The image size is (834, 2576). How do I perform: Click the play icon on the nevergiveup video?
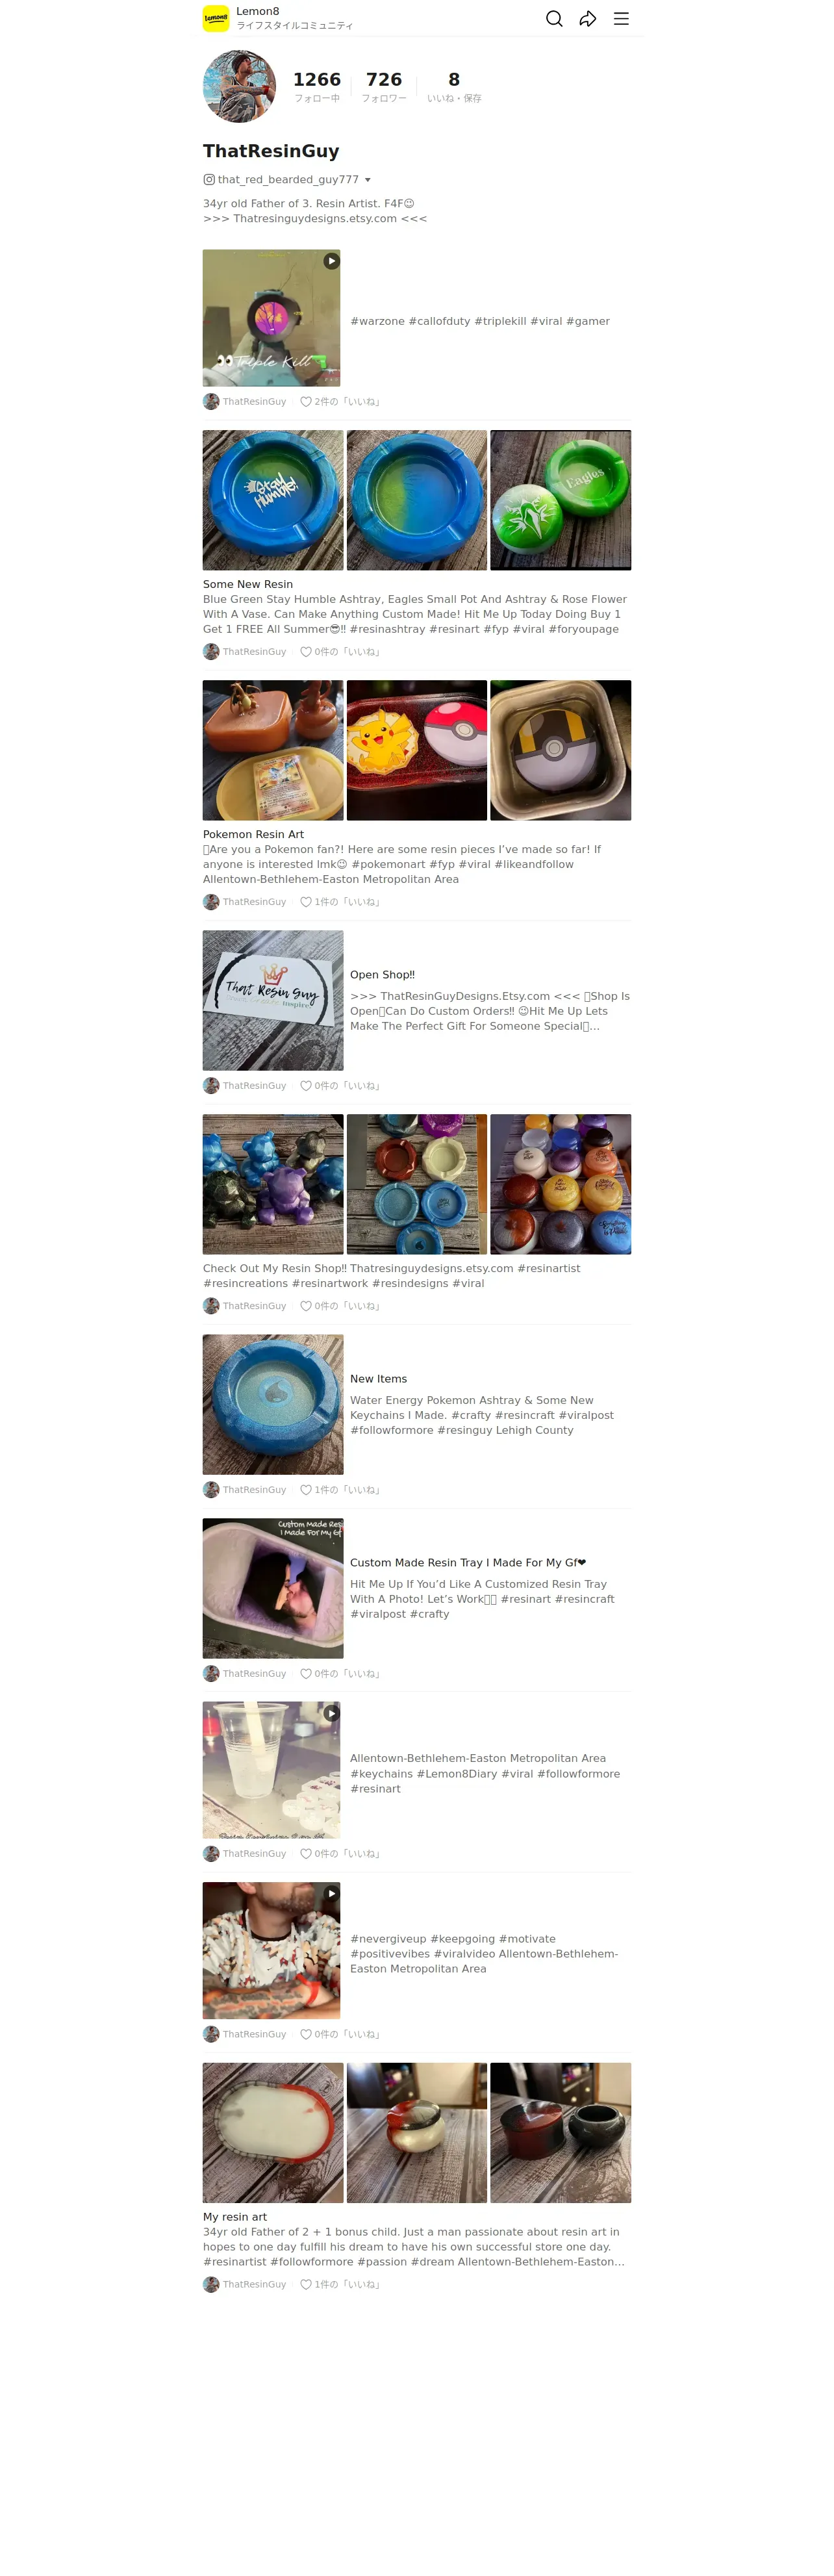point(331,1893)
